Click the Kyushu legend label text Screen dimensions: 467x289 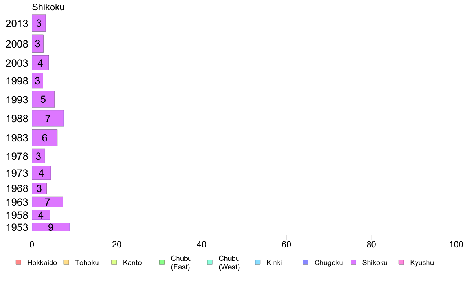tap(422, 263)
